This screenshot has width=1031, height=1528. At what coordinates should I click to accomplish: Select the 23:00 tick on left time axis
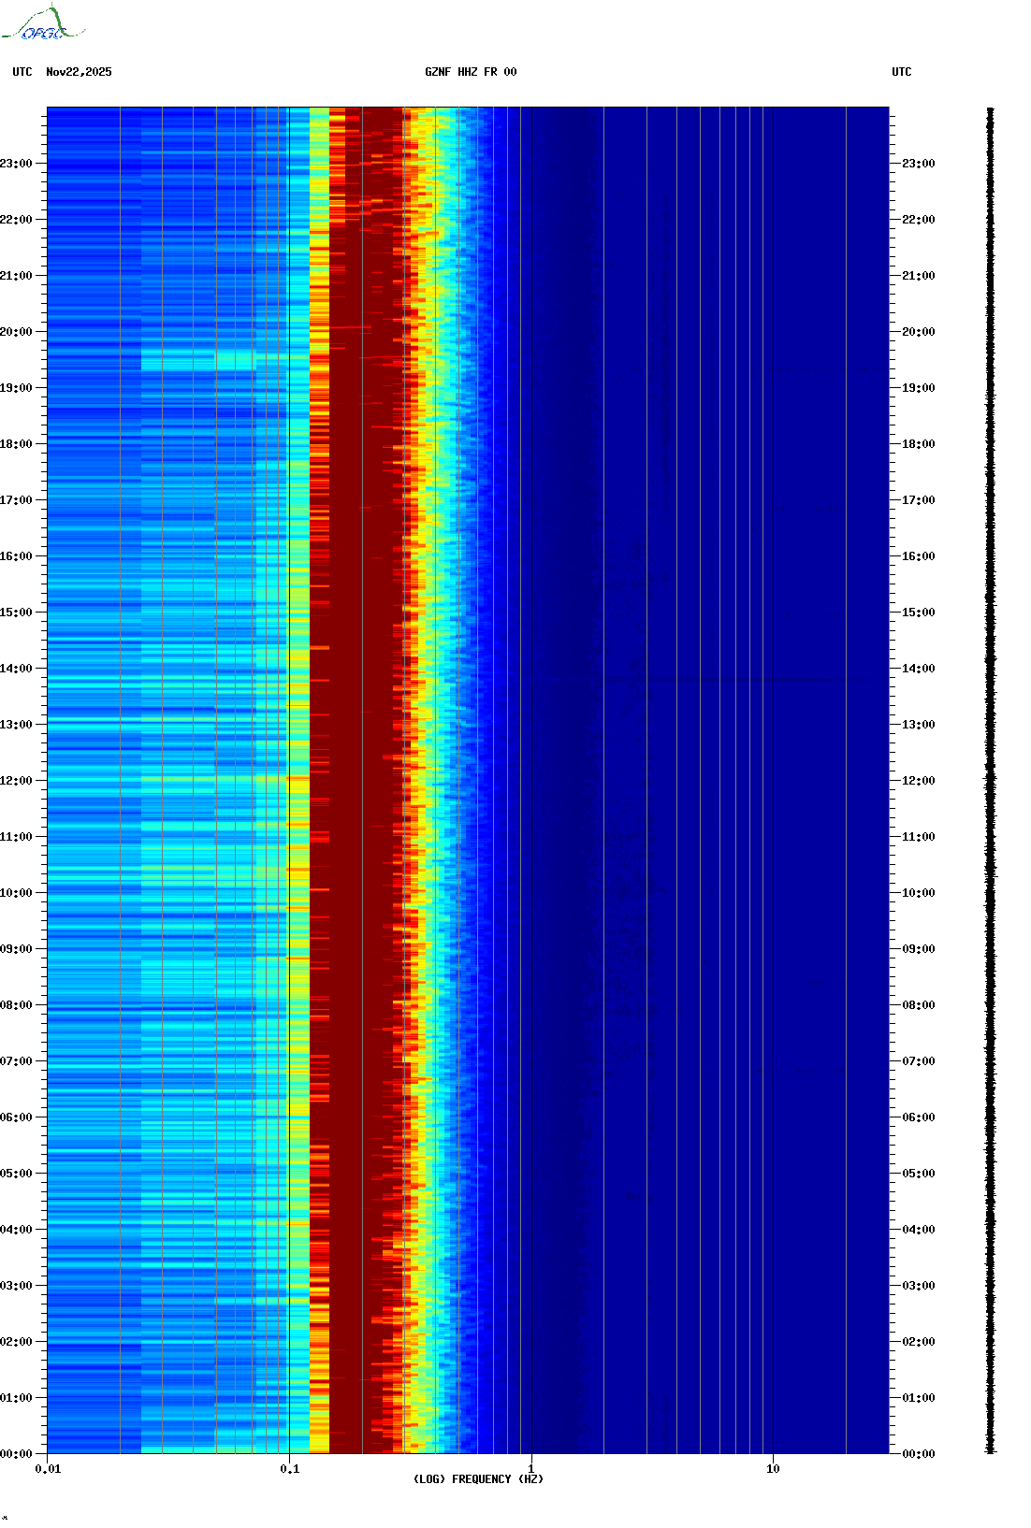pyautogui.click(x=17, y=164)
